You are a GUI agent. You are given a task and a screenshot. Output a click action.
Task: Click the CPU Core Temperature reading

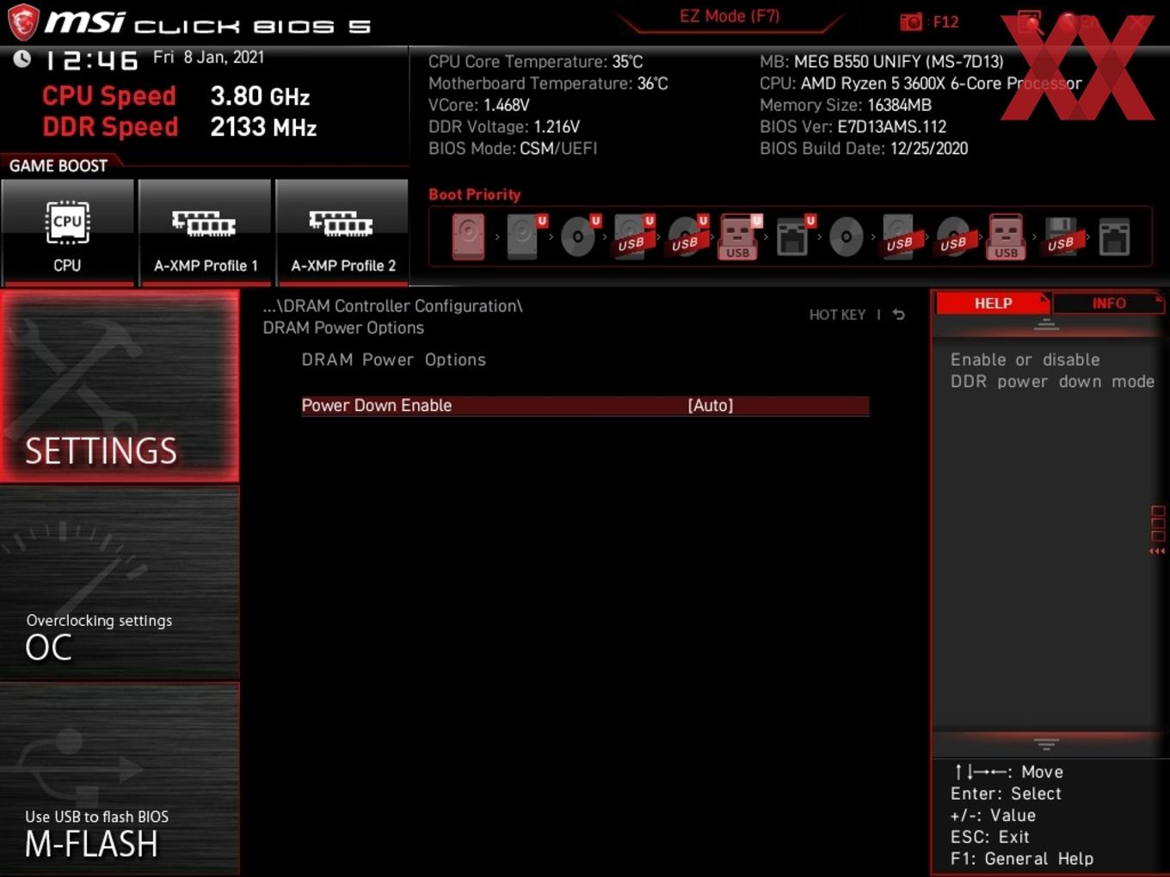[x=535, y=62]
